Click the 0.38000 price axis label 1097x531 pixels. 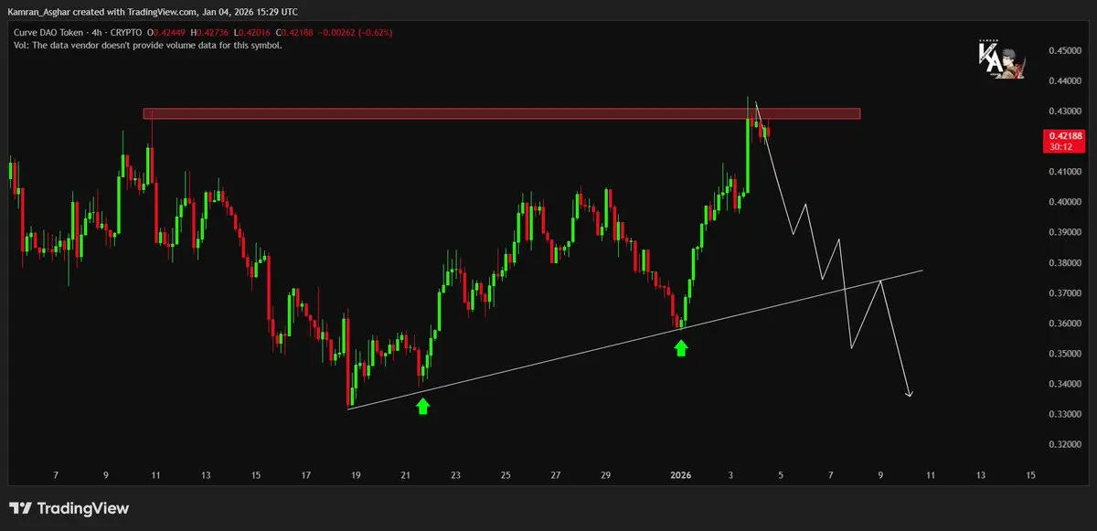pyautogui.click(x=1065, y=263)
